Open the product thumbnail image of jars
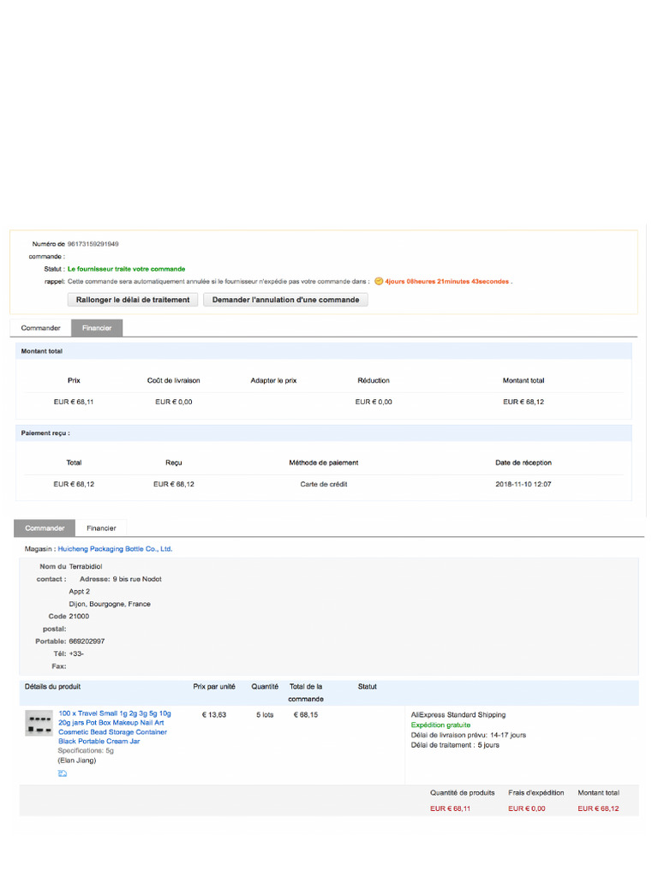This screenshot has width=658, height=877. point(39,723)
